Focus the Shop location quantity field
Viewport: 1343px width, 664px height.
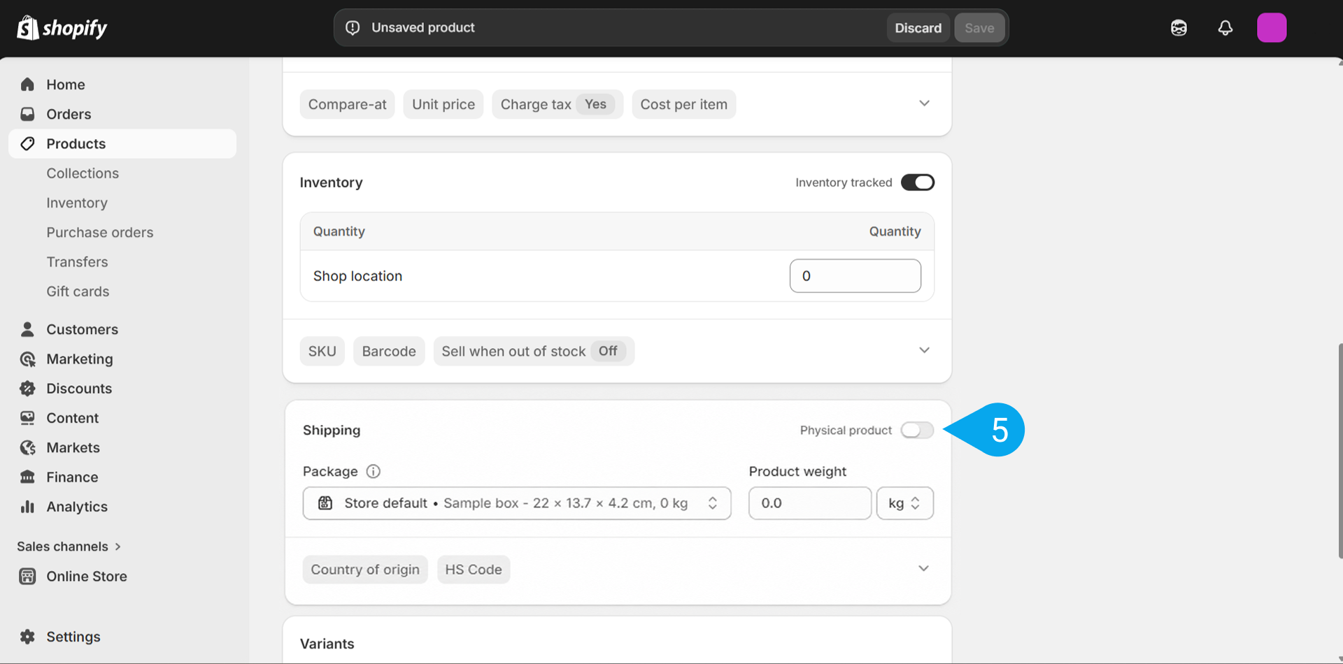(855, 276)
